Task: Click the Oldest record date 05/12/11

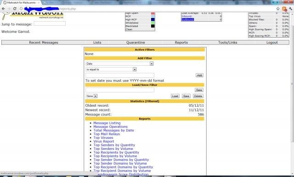Action: 196,105
